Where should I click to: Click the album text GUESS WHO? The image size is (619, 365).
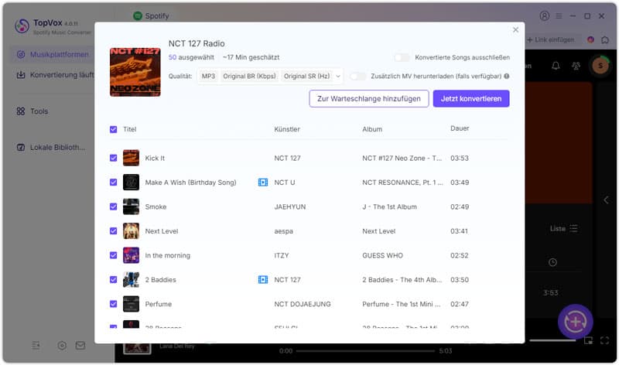click(382, 255)
